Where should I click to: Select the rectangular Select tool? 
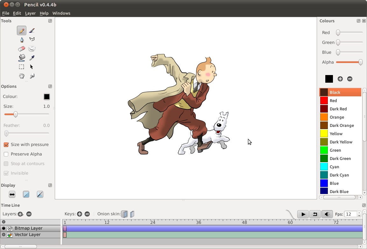pyautogui.click(x=21, y=67)
